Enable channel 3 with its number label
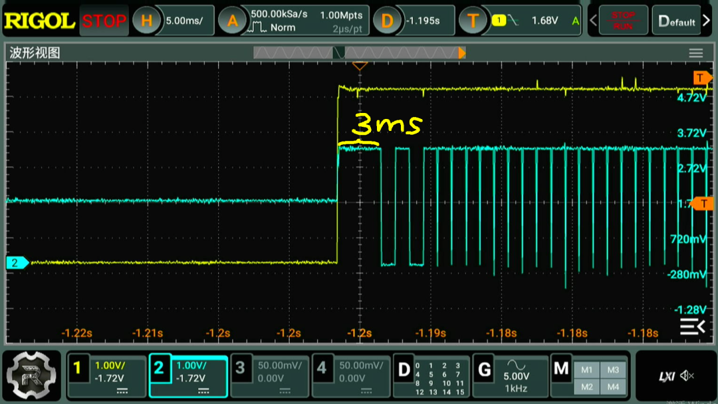This screenshot has width=718, height=404. 241,368
